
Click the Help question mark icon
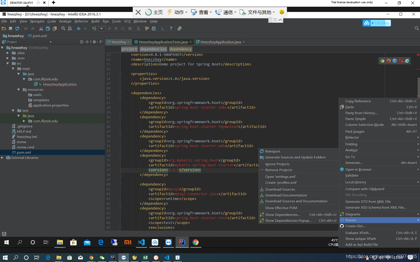coord(171,29)
